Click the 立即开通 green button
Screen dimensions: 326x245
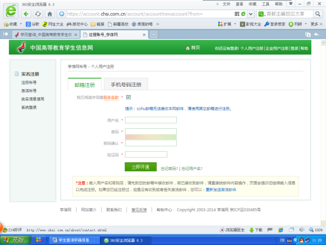pyautogui.click(x=140, y=167)
